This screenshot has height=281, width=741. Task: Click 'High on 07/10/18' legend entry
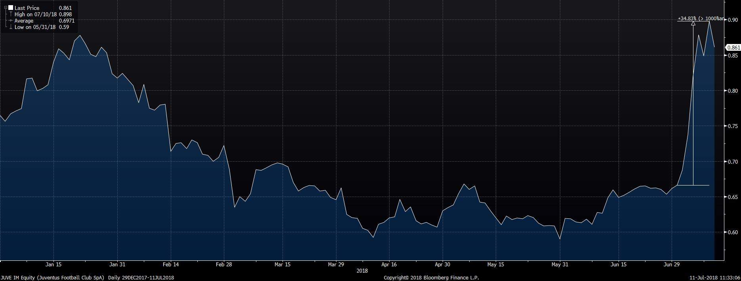coord(35,14)
